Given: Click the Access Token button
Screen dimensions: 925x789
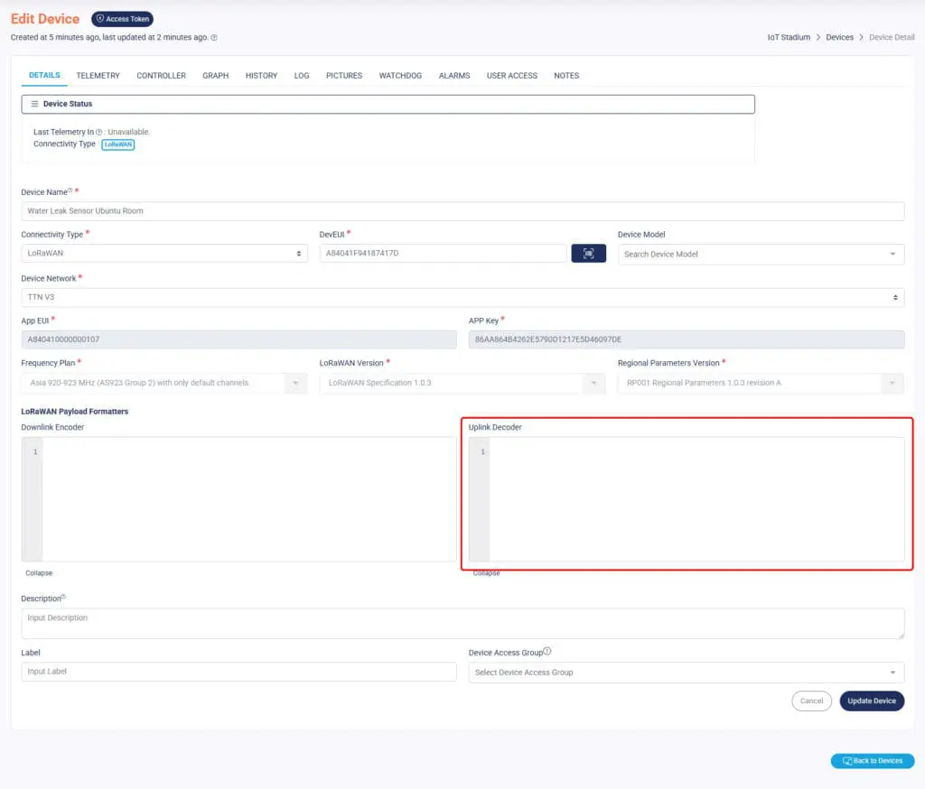Looking at the screenshot, I should pos(123,19).
